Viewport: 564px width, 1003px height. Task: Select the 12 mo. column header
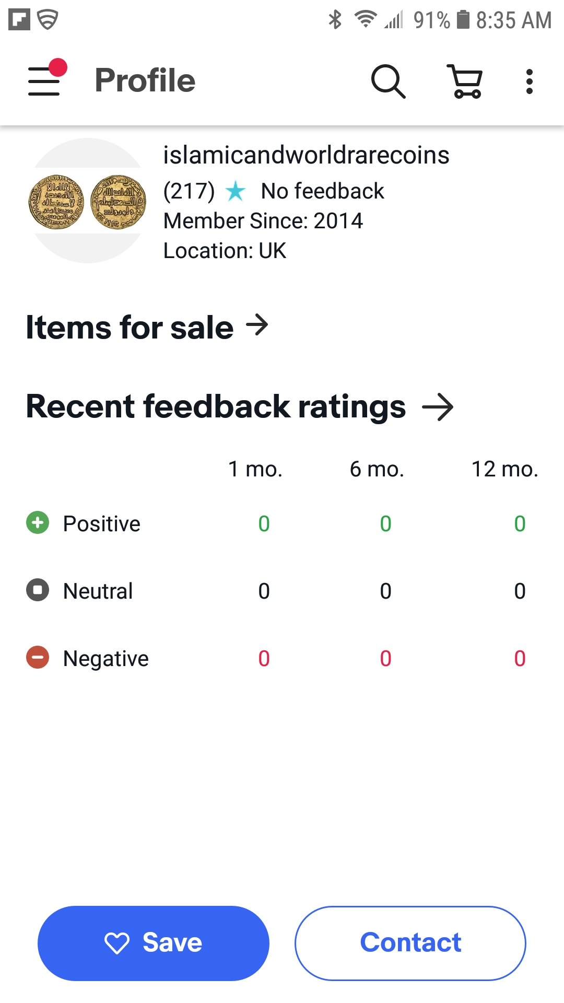[504, 469]
